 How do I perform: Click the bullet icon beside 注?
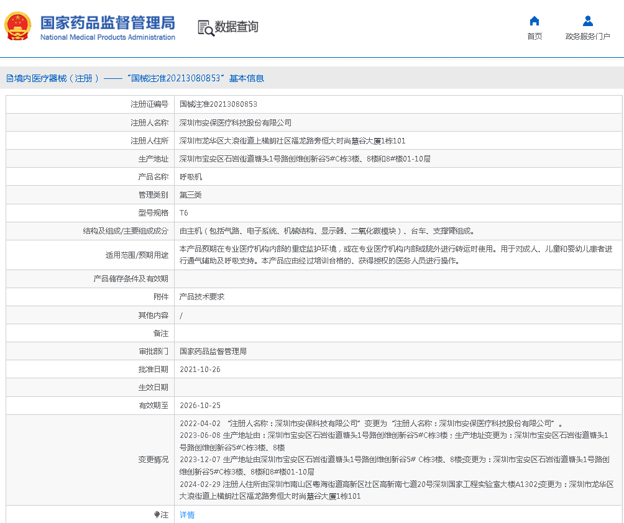(157, 515)
